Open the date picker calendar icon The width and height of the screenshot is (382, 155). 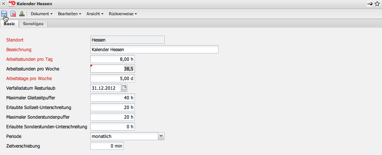coord(124,88)
